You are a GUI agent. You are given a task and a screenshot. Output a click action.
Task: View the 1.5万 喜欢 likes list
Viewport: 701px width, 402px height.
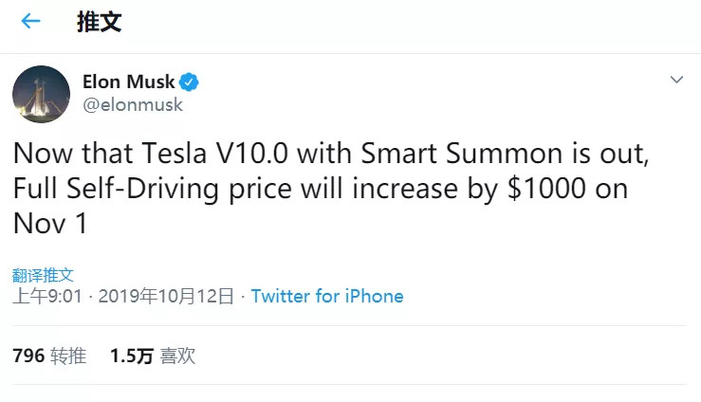[153, 356]
